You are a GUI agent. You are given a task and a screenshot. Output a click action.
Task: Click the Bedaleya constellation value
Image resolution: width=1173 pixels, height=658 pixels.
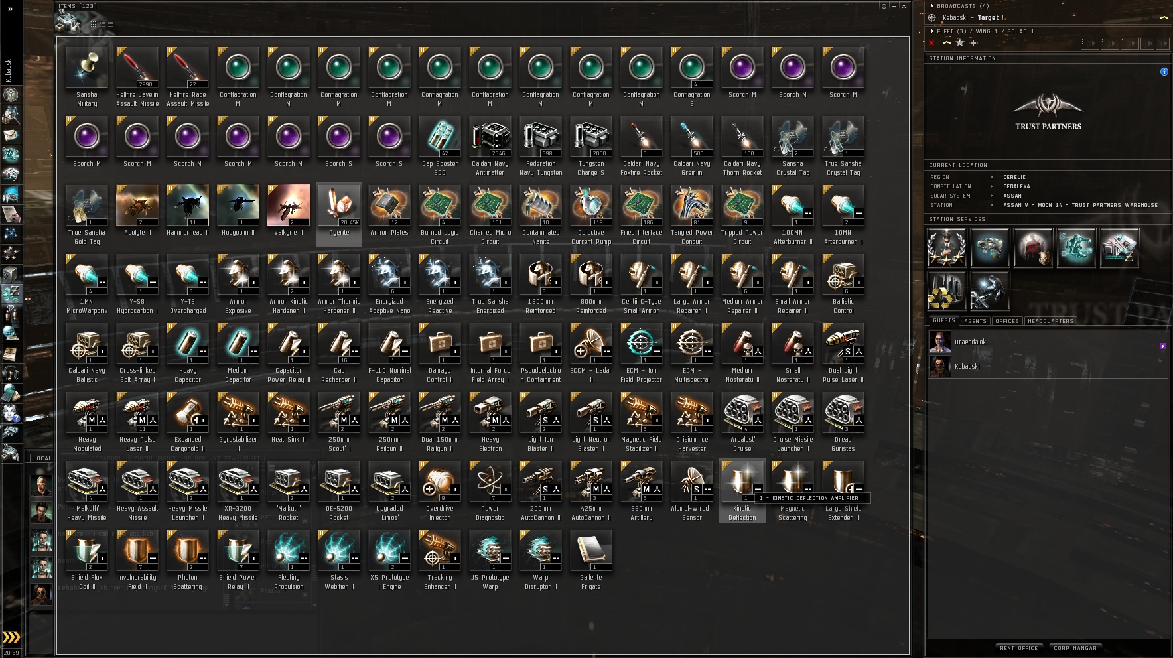[1016, 186]
